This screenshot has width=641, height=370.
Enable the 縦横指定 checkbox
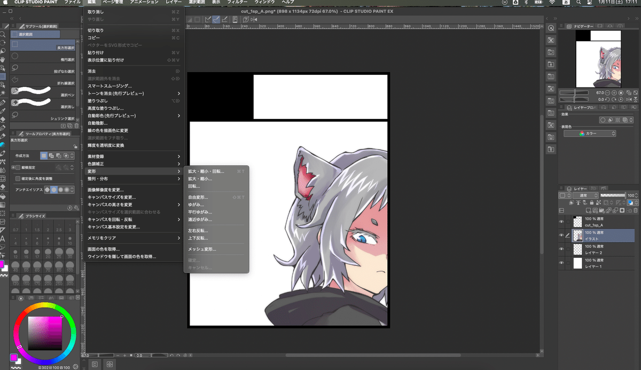pos(18,167)
